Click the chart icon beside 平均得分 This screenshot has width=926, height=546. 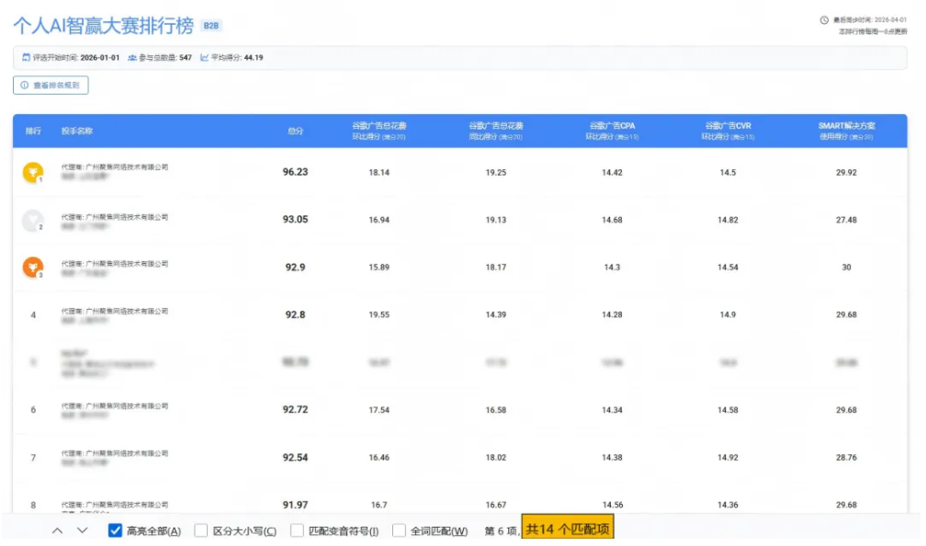tap(204, 58)
